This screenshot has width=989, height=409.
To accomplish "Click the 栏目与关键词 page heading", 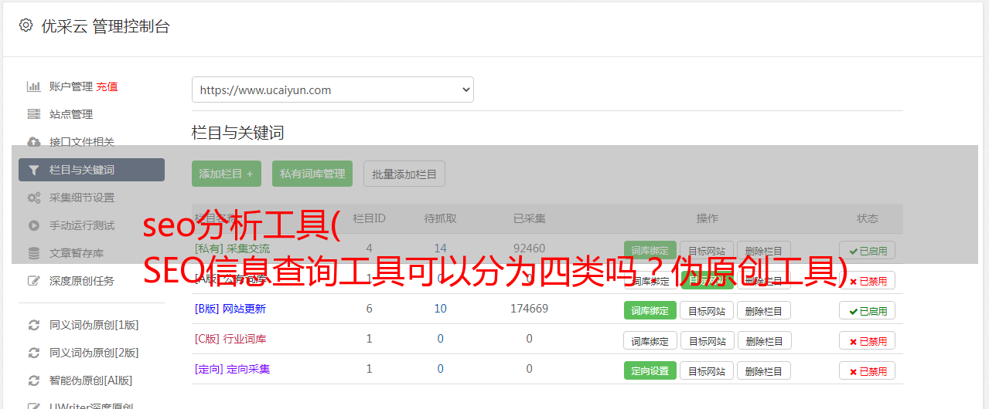I will click(237, 133).
